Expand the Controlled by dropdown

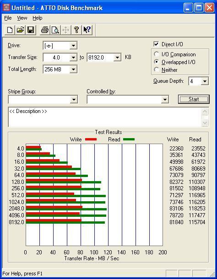pyautogui.click(x=165, y=99)
